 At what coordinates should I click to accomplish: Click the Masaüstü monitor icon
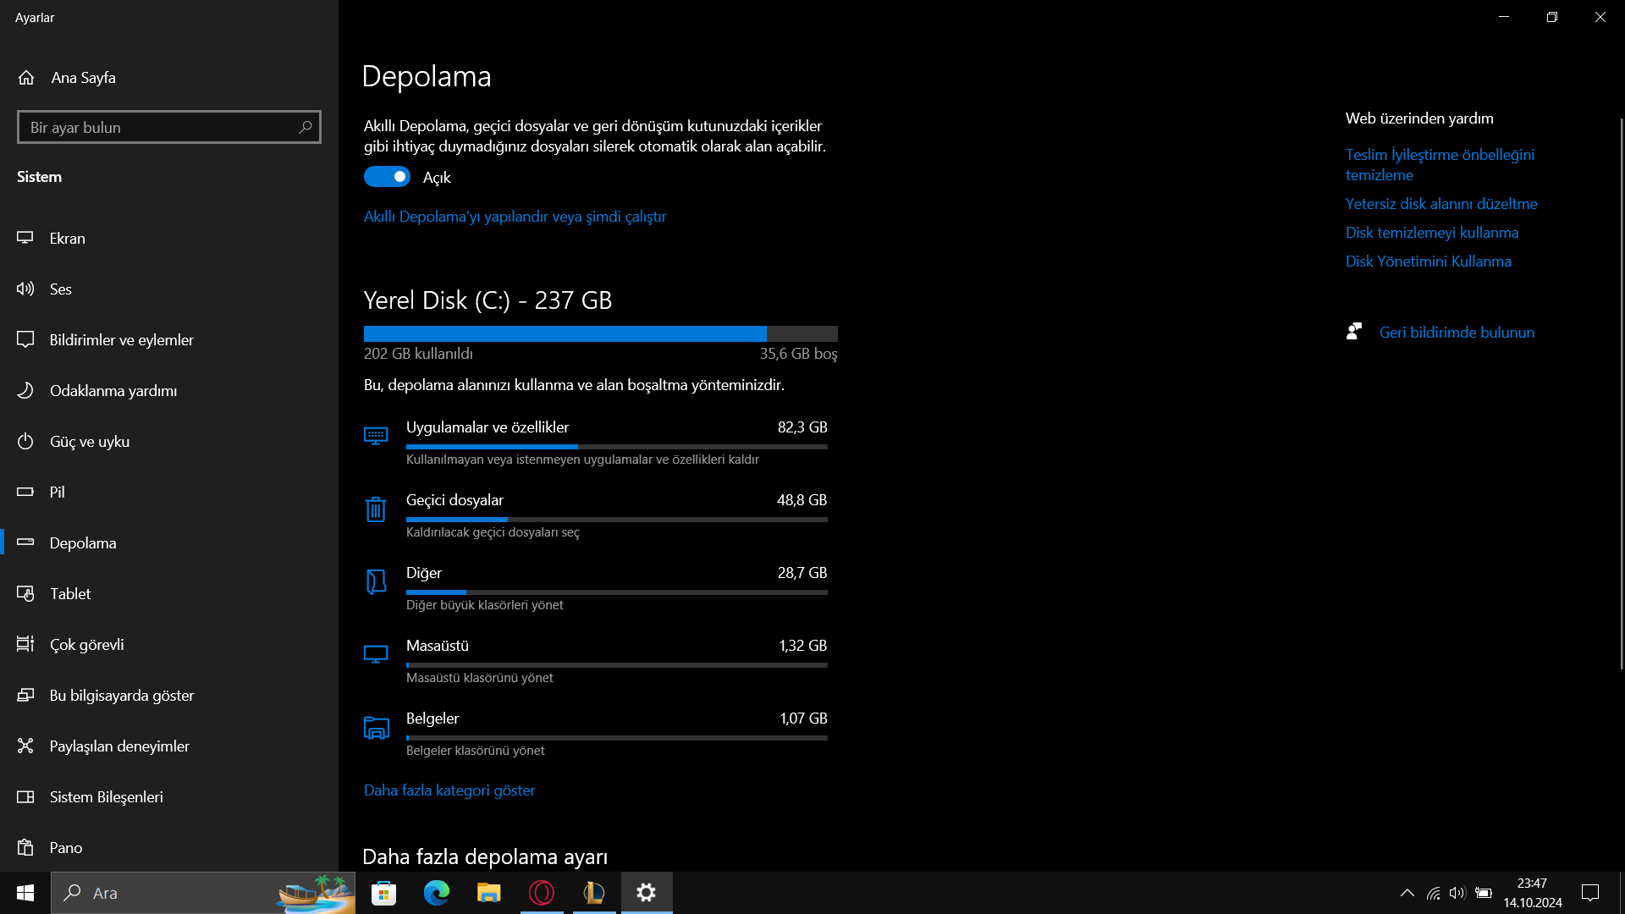click(376, 655)
